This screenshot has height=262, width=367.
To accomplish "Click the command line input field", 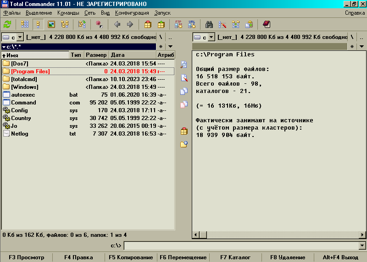I will coord(242,246).
